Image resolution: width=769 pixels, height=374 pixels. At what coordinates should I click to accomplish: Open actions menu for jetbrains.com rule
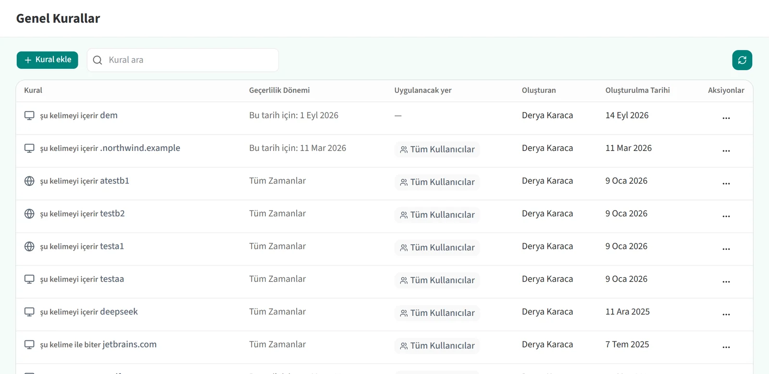point(726,347)
